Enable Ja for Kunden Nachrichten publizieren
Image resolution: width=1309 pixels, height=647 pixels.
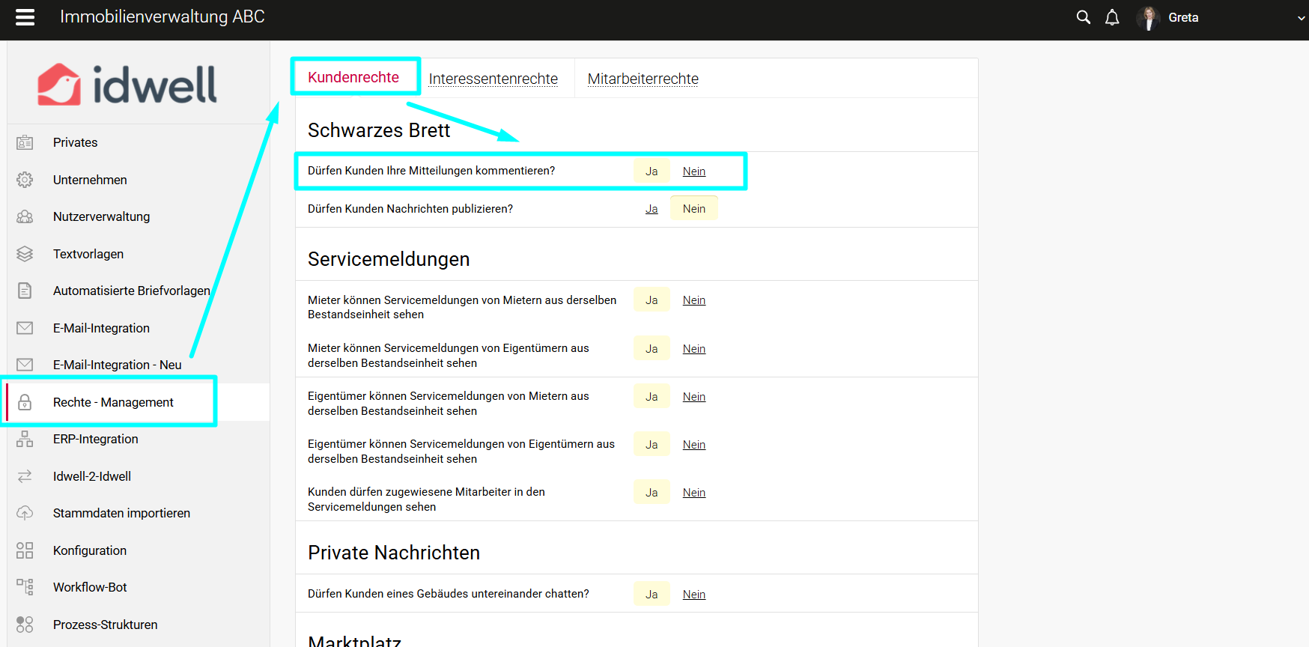pos(652,209)
